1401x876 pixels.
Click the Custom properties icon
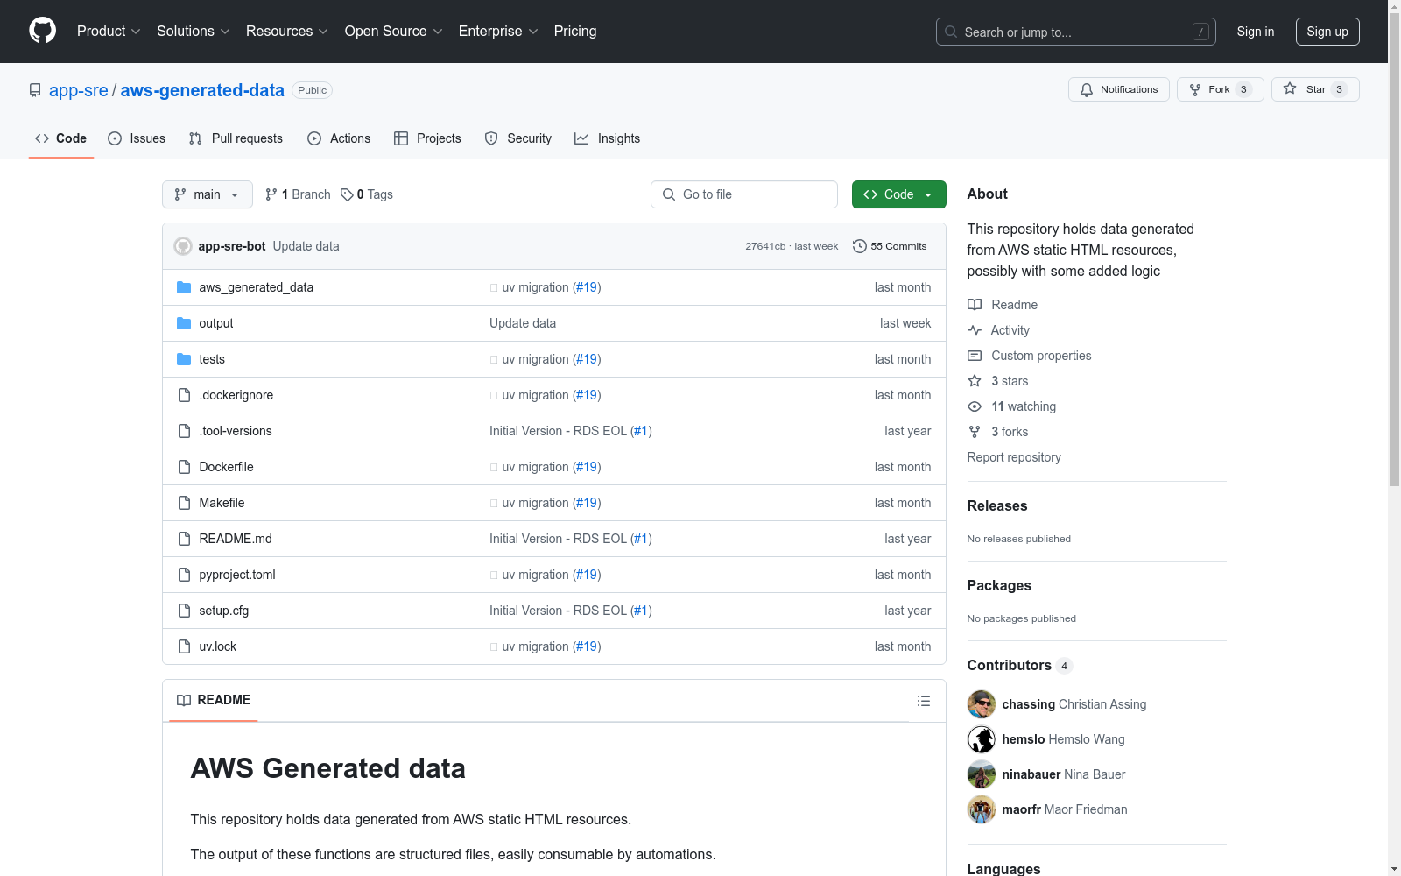pos(975,356)
